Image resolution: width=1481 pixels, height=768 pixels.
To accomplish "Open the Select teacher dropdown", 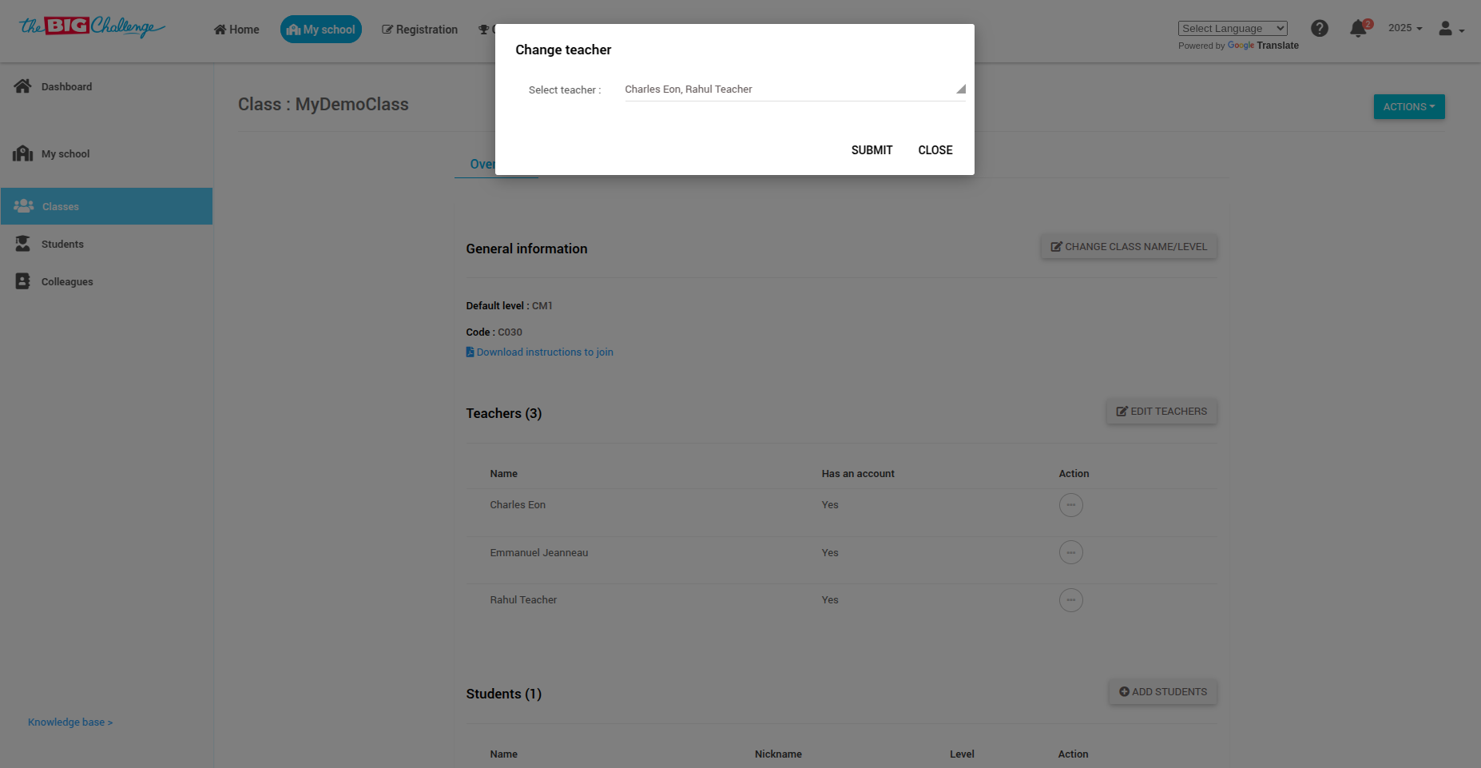I will (x=795, y=90).
